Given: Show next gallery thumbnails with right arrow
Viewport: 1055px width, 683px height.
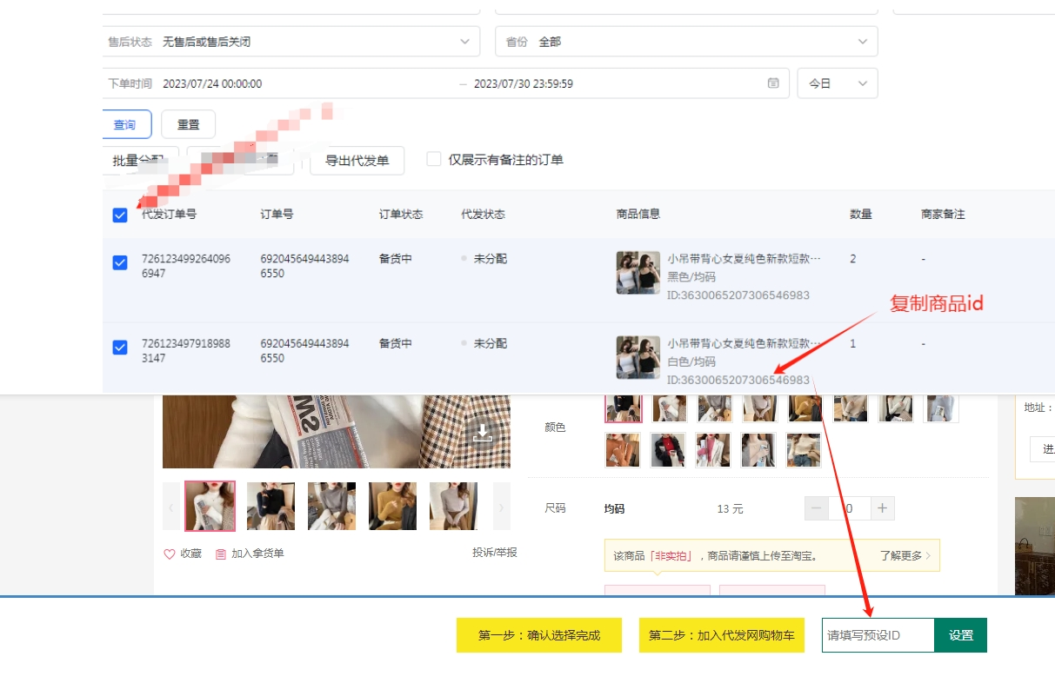Looking at the screenshot, I should 501,506.
